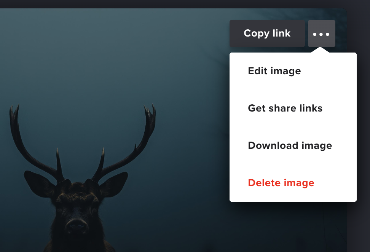Click the word "link" on Copy link
This screenshot has height=252, width=370.
point(281,33)
